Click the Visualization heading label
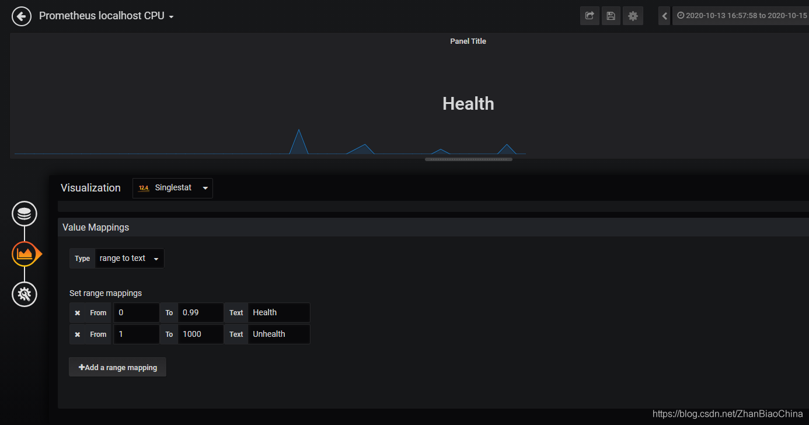The image size is (809, 425). tap(90, 188)
